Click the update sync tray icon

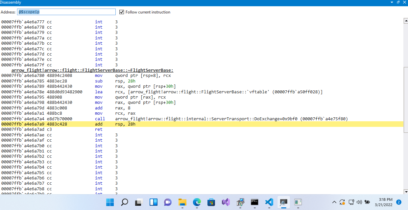342,202
